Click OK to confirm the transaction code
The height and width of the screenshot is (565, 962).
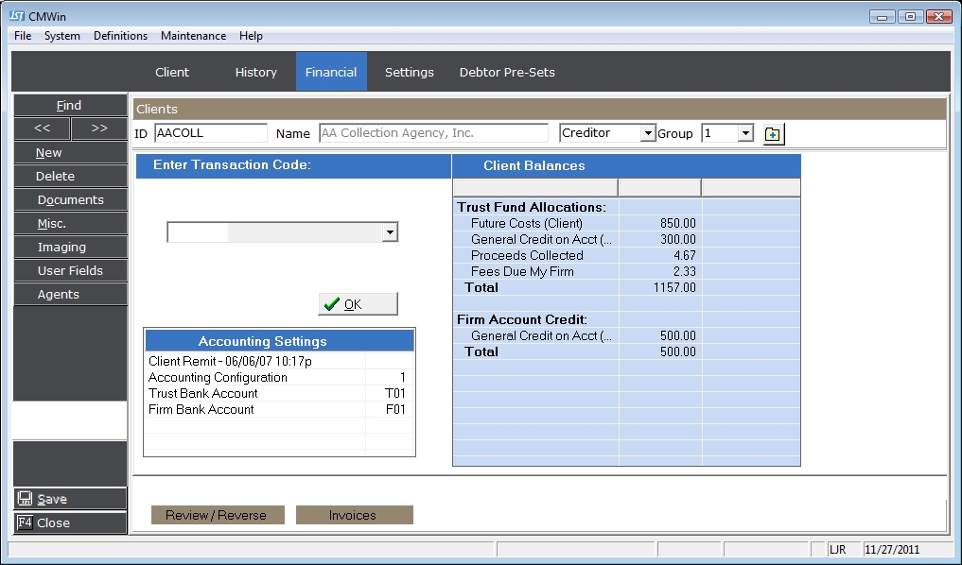point(358,304)
